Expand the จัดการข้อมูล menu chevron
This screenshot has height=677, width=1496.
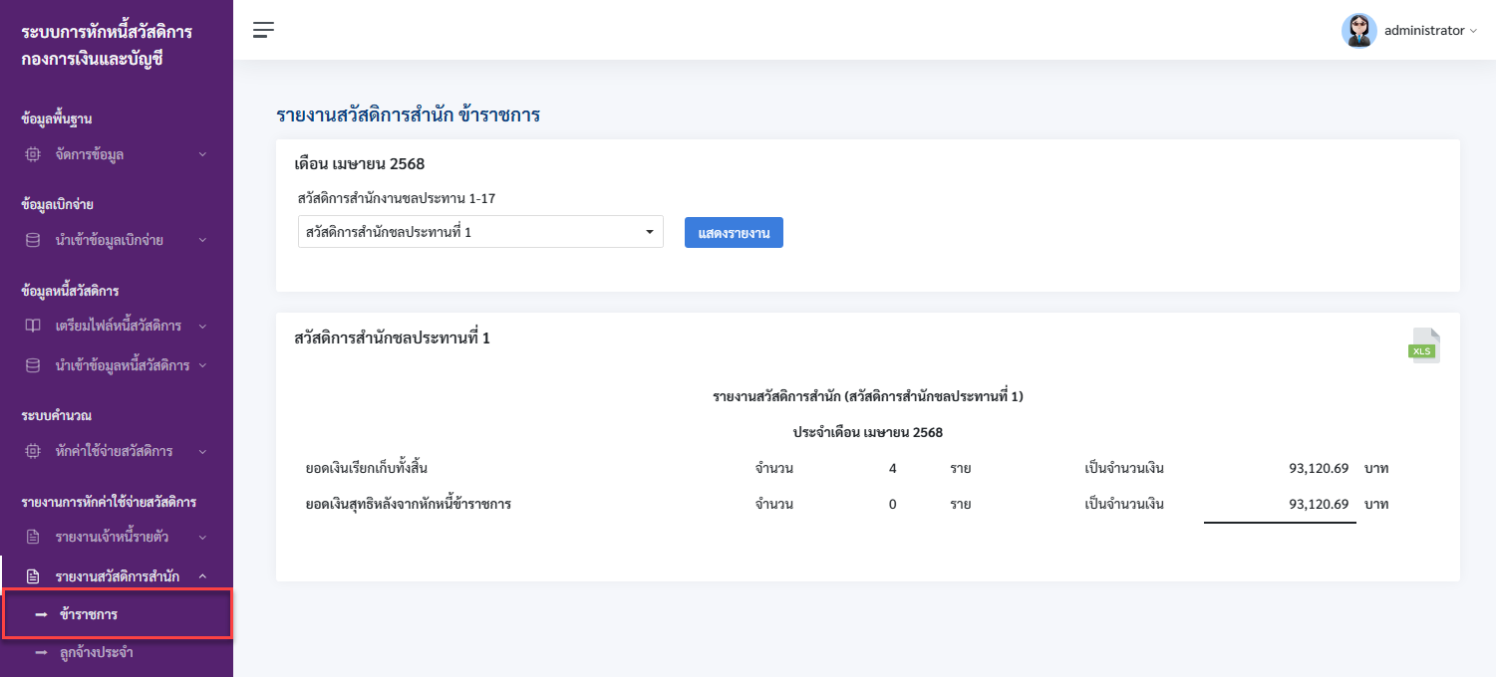[202, 154]
